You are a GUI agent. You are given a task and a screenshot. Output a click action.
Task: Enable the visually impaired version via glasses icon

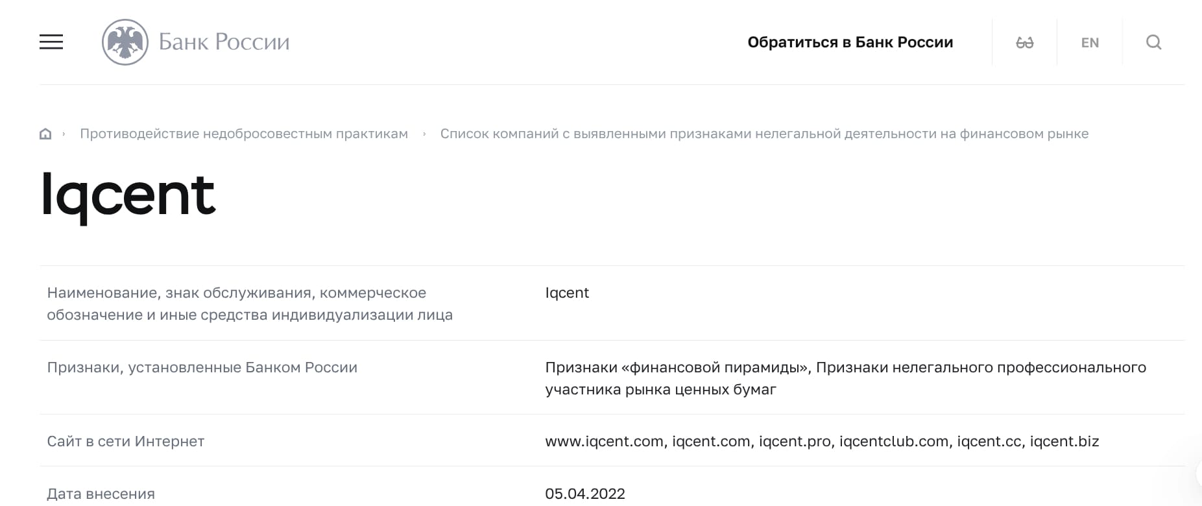coord(1025,42)
